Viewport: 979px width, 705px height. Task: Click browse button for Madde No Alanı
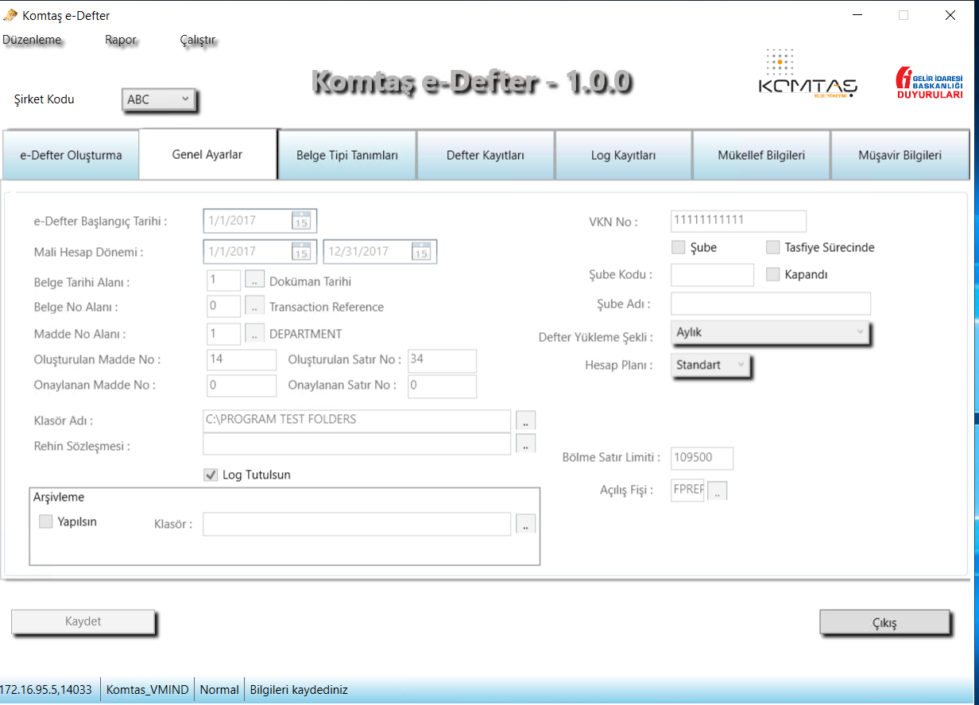pos(254,334)
